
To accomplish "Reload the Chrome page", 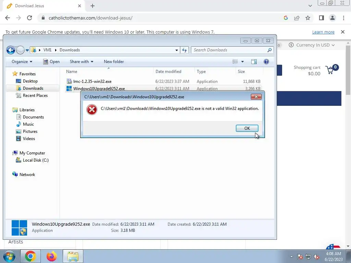I will click(29, 18).
